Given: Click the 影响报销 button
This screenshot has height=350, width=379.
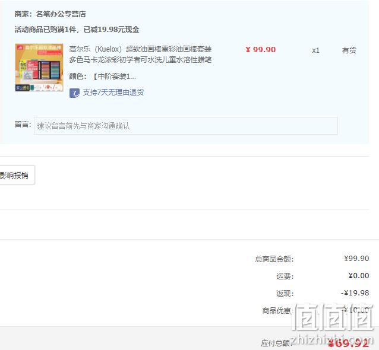Looking at the screenshot, I should [17, 175].
